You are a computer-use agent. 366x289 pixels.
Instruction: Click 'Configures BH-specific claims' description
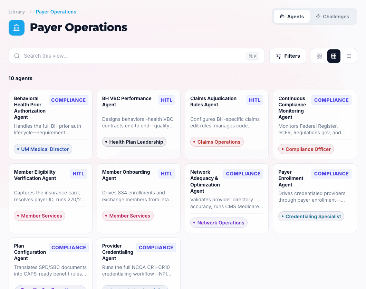click(x=225, y=122)
